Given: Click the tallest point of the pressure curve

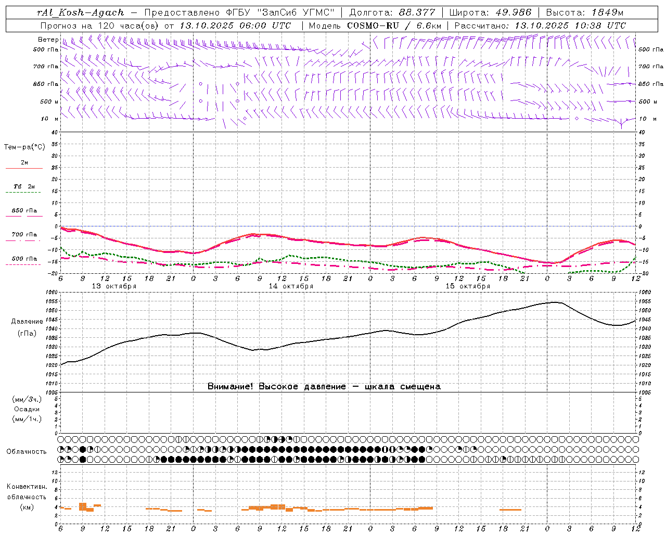Looking at the screenshot, I should click(555, 302).
